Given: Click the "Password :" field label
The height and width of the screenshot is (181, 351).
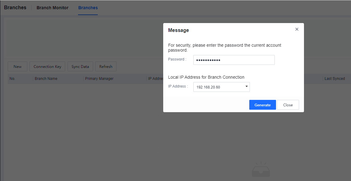Looking at the screenshot, I should pos(177,59).
